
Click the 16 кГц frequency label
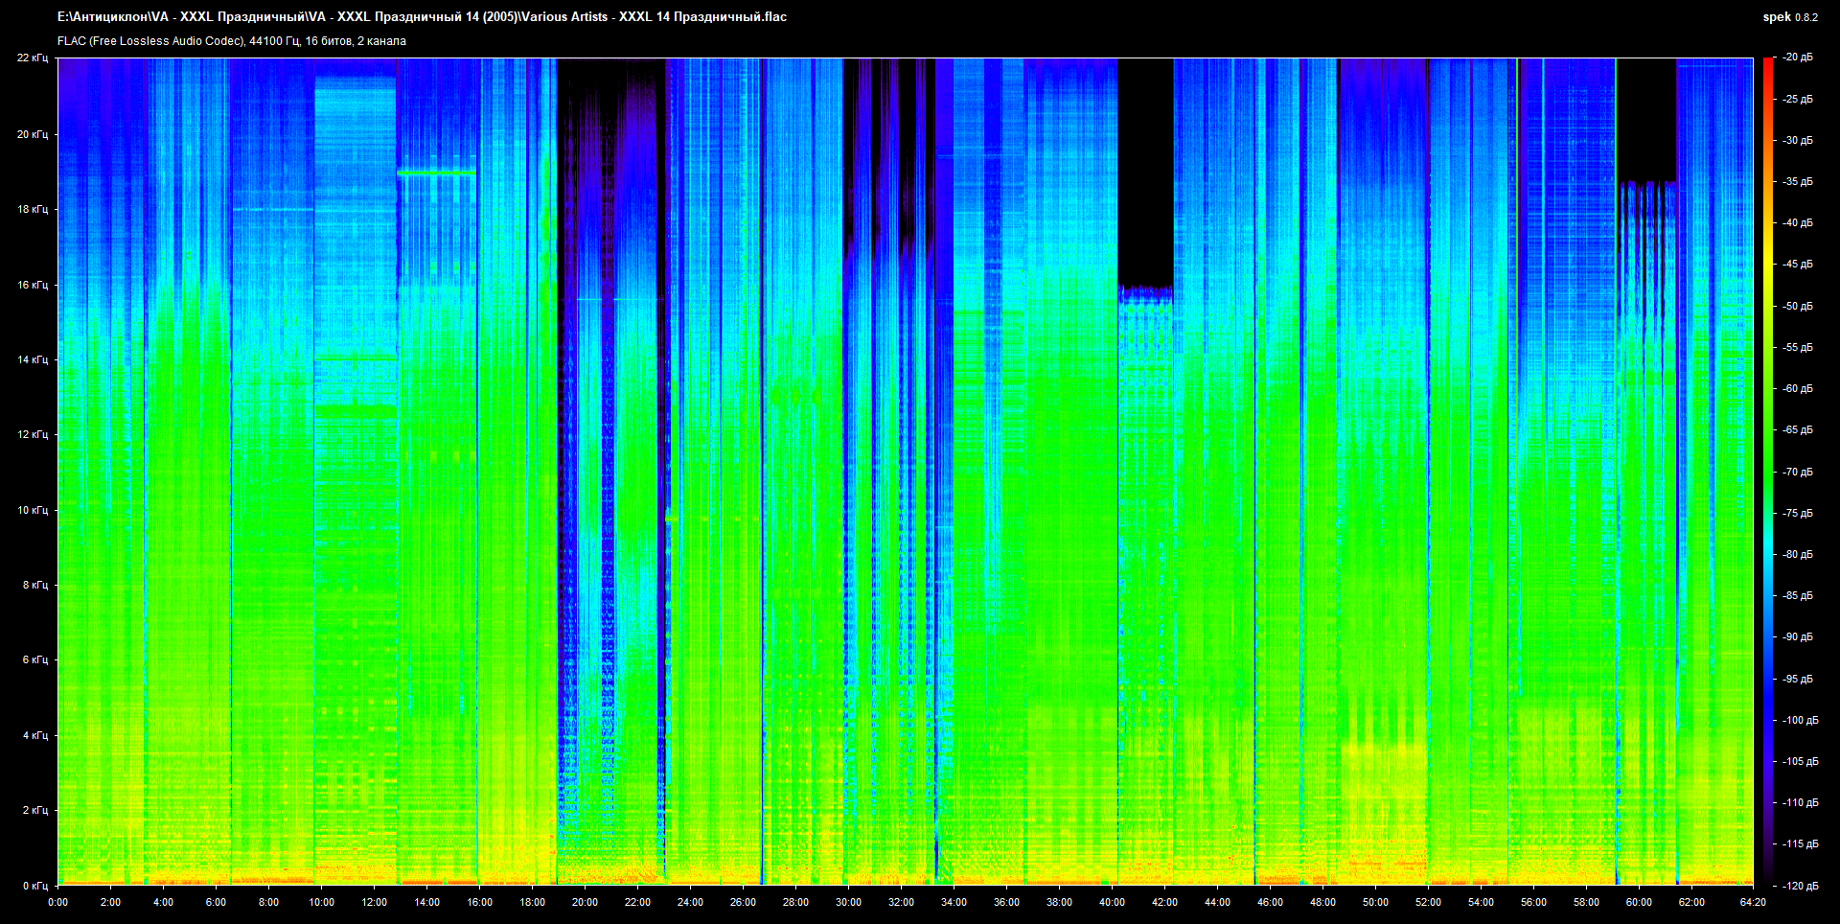pyautogui.click(x=32, y=285)
